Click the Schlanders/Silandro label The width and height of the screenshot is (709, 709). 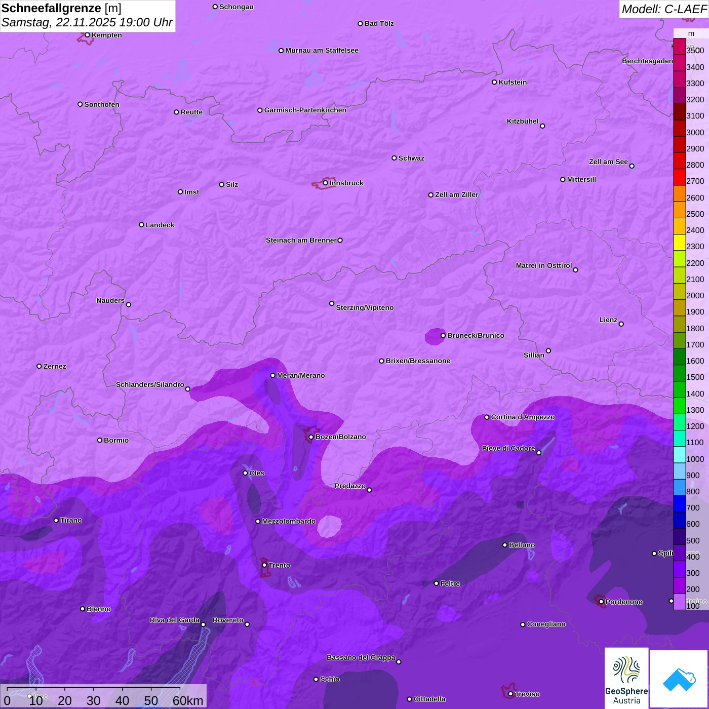tap(150, 384)
